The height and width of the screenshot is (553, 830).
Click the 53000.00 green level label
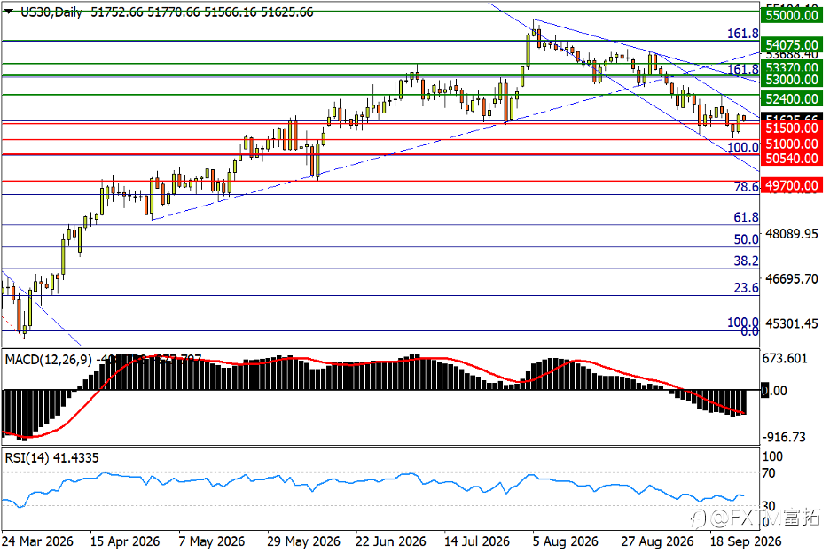click(792, 80)
